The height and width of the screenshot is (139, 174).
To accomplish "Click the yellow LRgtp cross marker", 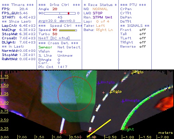I will pos(111,92).
